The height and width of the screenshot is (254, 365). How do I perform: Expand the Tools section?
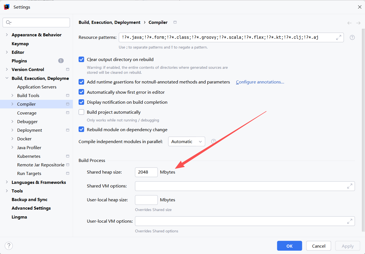7,191
